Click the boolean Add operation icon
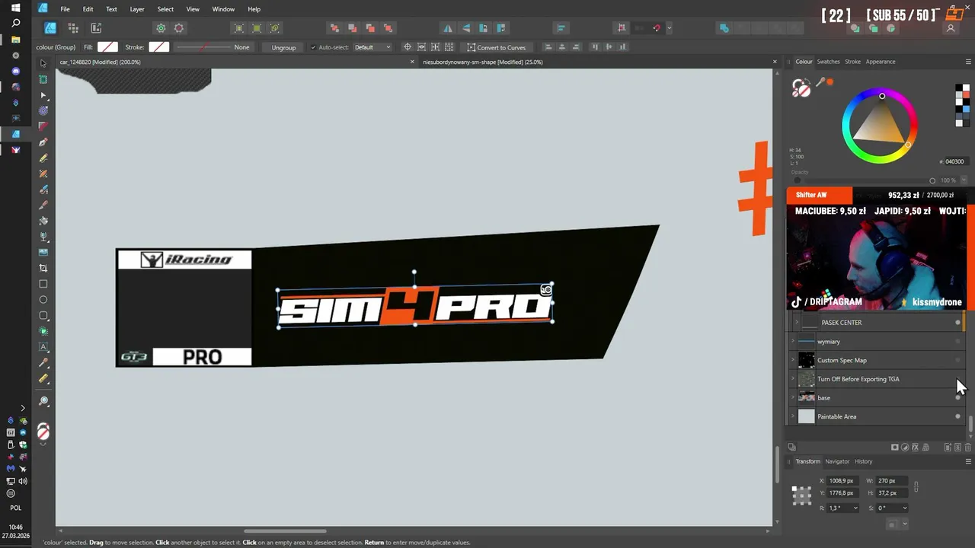975x548 pixels. pos(724,28)
